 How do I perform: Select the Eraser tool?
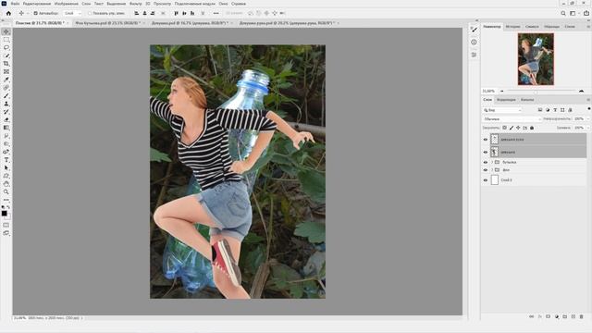click(6, 119)
